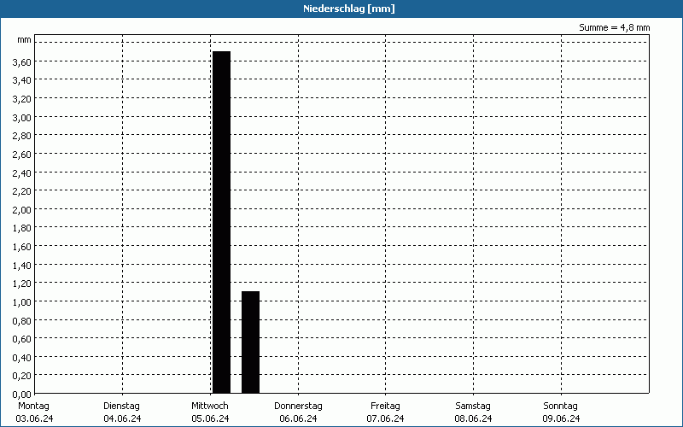Click the 1,60 y-axis value
The image size is (683, 427).
(22, 247)
